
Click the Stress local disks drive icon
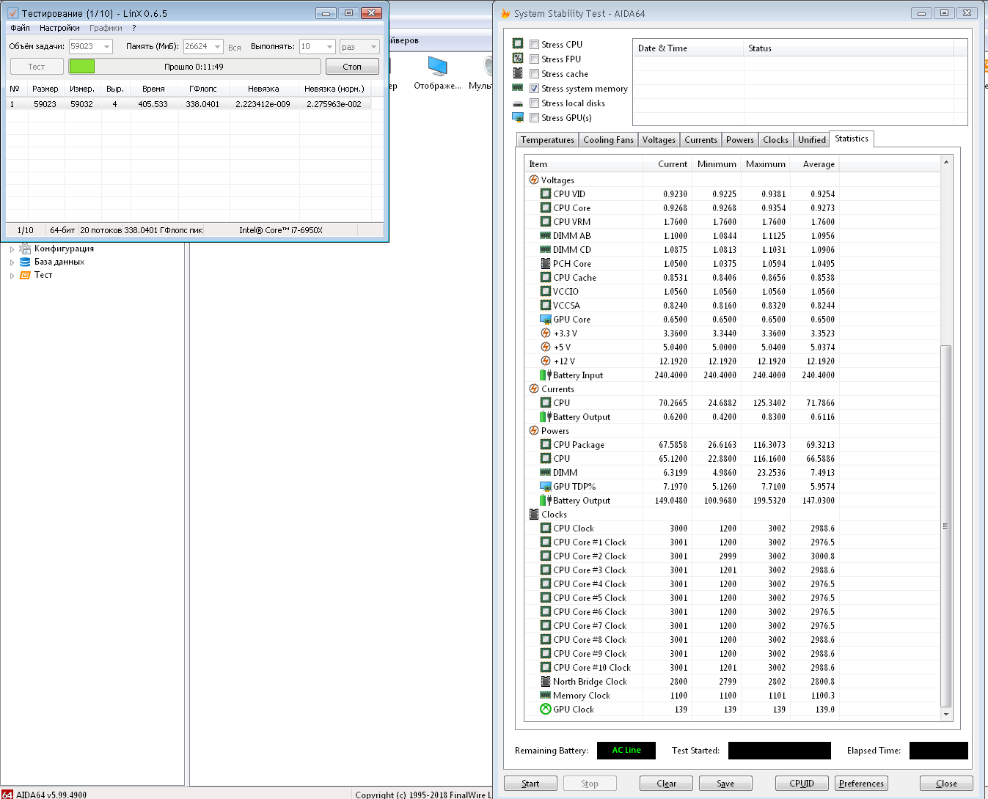[x=518, y=103]
